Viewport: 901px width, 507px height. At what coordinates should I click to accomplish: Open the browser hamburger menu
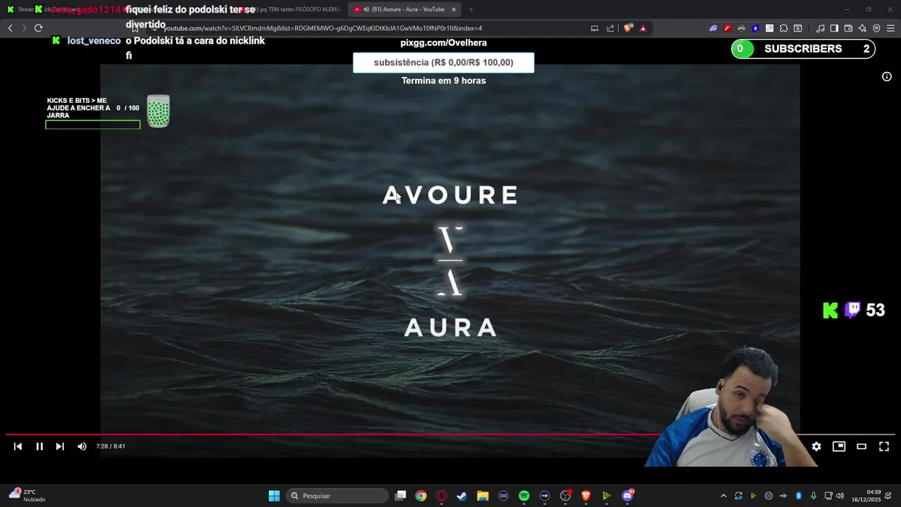pos(890,28)
